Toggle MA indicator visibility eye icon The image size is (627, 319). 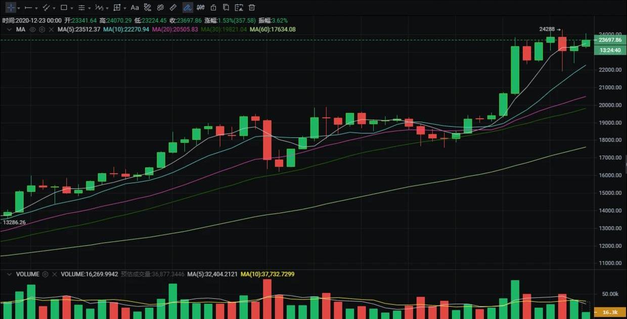(33, 30)
